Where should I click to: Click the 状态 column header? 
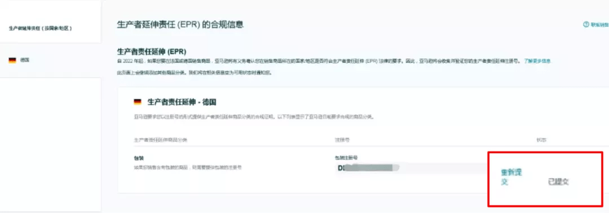(540, 139)
